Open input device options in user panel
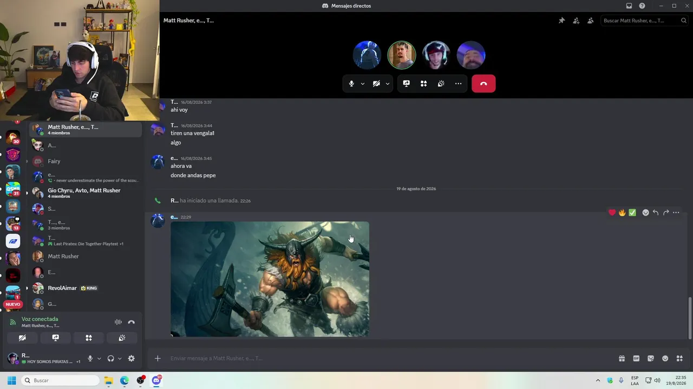Image resolution: width=693 pixels, height=389 pixels. click(99, 358)
